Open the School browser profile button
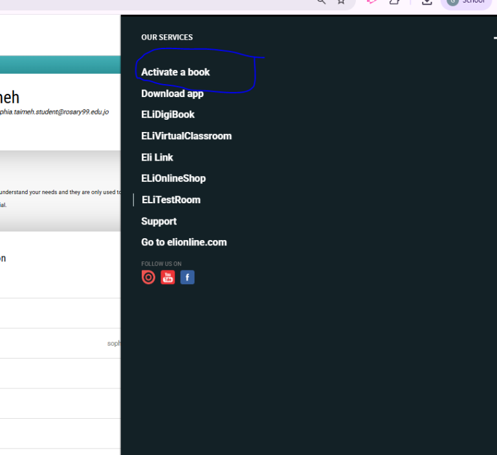Screen dimensions: 497x455 coord(466,2)
